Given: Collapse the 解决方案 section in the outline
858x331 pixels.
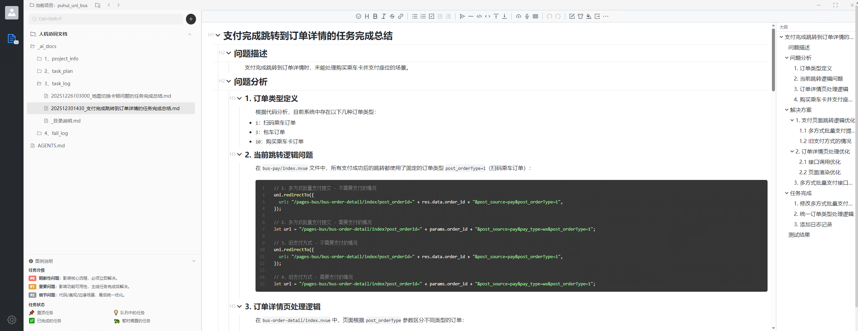Looking at the screenshot, I should (x=786, y=110).
